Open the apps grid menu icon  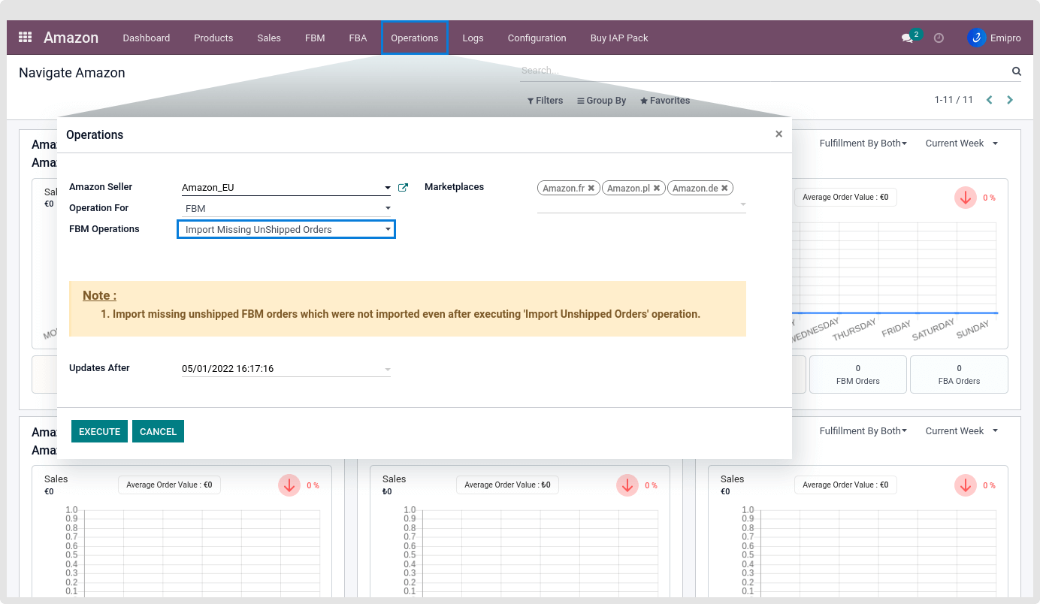(x=25, y=38)
